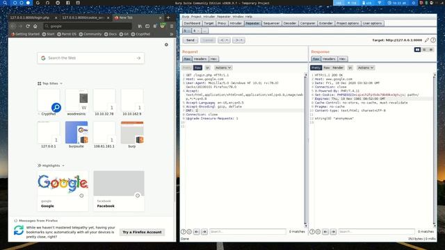Reload page in Firefox toolbar
Viewport: 445px width, 250px height.
click(28, 26)
